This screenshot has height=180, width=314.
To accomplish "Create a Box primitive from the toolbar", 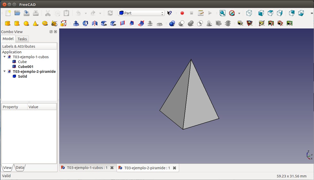I will pyautogui.click(x=8, y=23).
